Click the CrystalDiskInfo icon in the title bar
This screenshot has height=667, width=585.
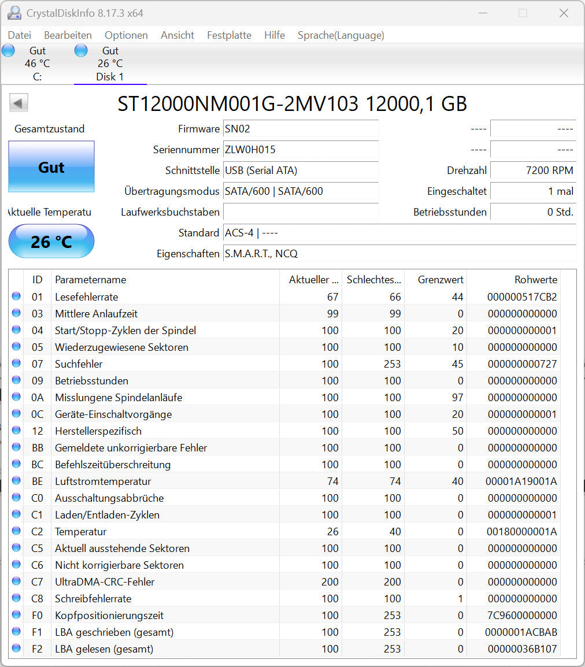pyautogui.click(x=13, y=13)
